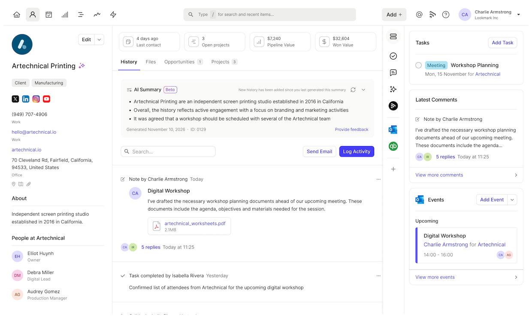
Task: Click the @ mentions icon near top right
Action: click(x=419, y=14)
